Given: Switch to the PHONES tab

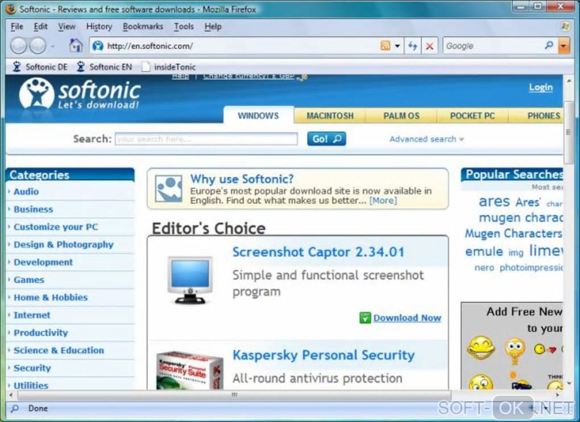Looking at the screenshot, I should (x=536, y=116).
